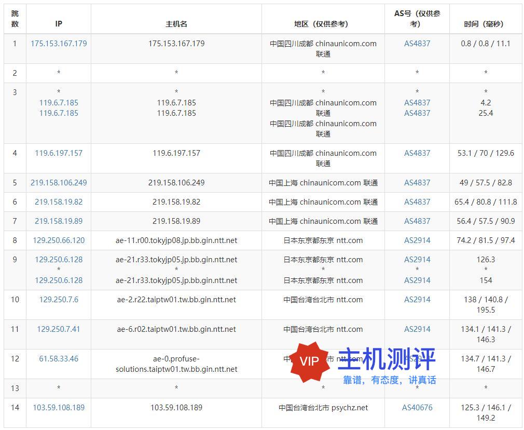Select the time value 56.4 / 57.5 / 90.9

[486, 221]
